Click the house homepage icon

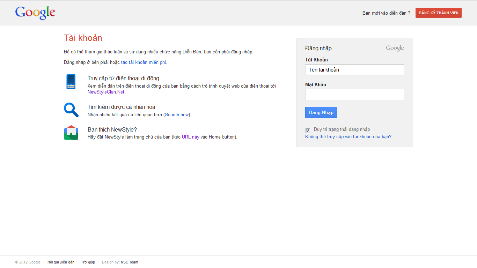71,133
